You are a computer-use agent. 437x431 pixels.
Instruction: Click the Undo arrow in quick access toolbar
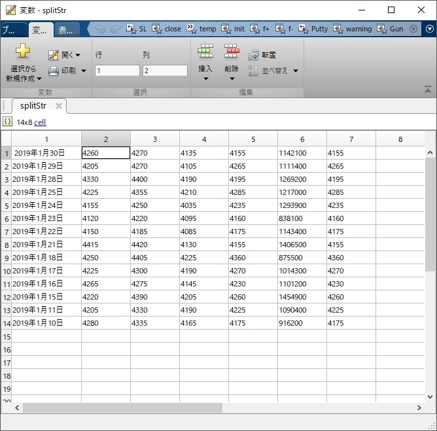[100, 29]
